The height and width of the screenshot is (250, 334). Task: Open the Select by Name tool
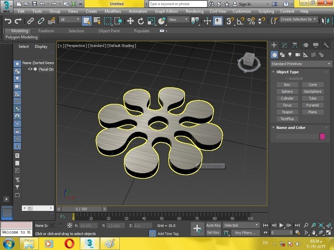97,21
